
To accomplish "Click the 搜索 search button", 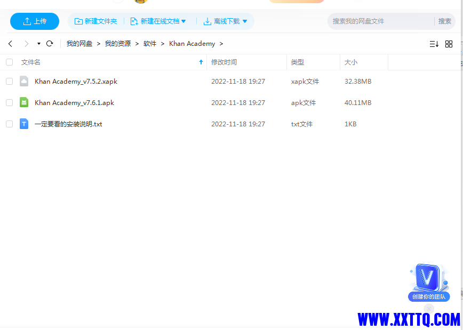I will [445, 21].
